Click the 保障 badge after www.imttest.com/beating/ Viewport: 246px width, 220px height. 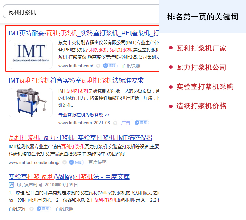pyautogui.click(x=76, y=162)
